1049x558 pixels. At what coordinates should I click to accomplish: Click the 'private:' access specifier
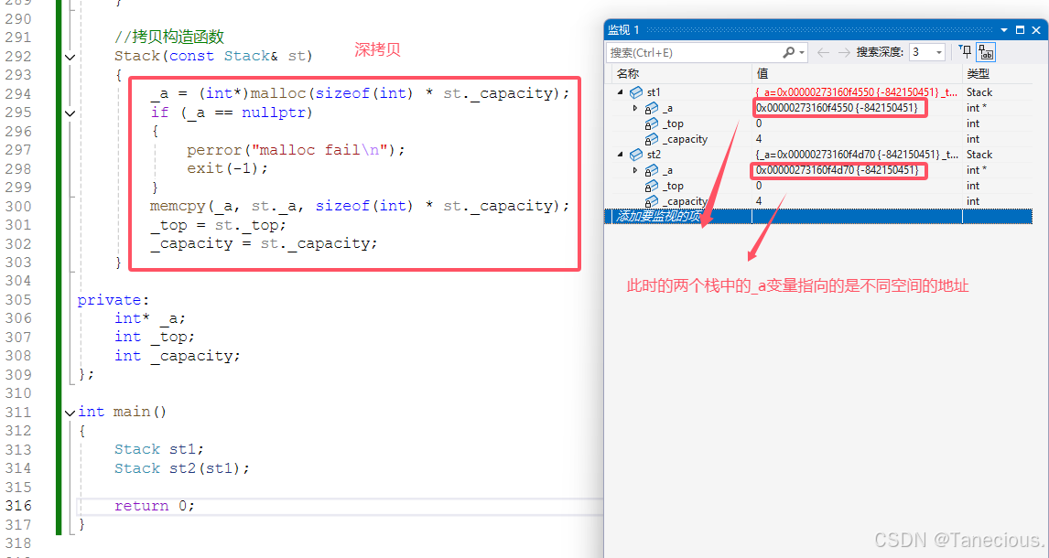tap(114, 300)
